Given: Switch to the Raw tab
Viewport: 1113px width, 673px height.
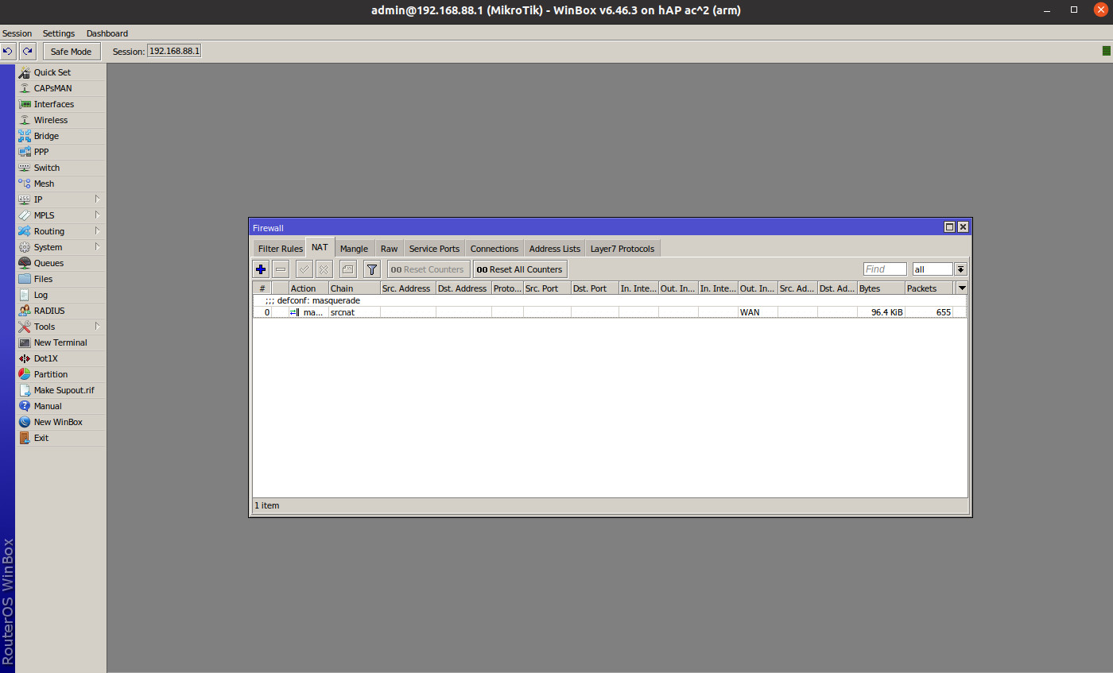Looking at the screenshot, I should [x=389, y=249].
